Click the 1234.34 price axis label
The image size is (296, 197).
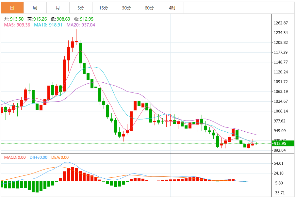pos(281,33)
